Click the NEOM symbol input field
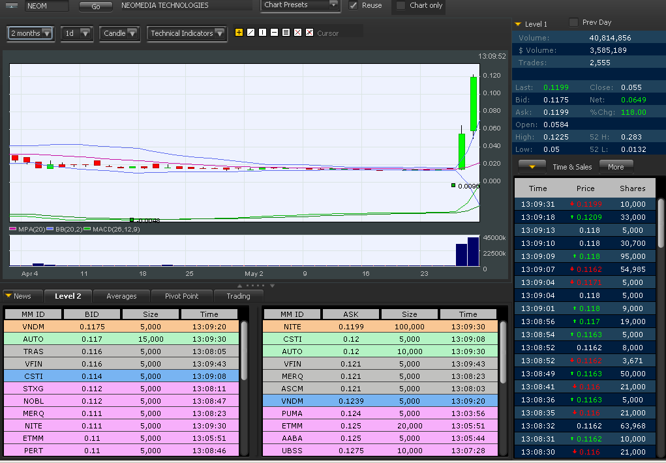This screenshot has width=666, height=463. (46, 6)
